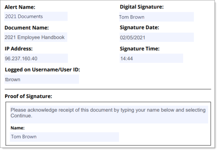Click the Proof of Signature heading
This screenshot has height=151, width=218.
(28, 96)
